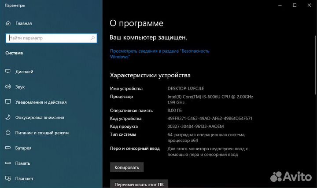Click the Sound speaker icon
Screen dimensions: 317x188
coord(8,87)
